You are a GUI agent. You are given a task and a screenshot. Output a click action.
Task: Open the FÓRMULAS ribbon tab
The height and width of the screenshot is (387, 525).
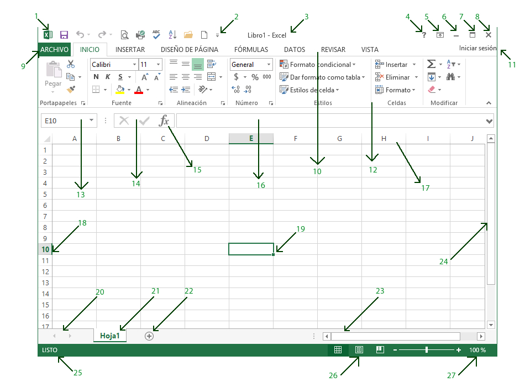click(251, 49)
